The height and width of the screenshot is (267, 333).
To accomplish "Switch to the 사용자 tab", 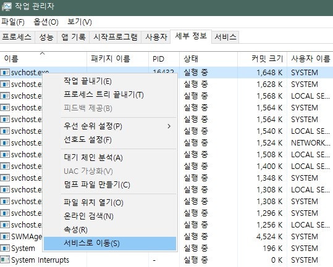I will tap(156, 37).
